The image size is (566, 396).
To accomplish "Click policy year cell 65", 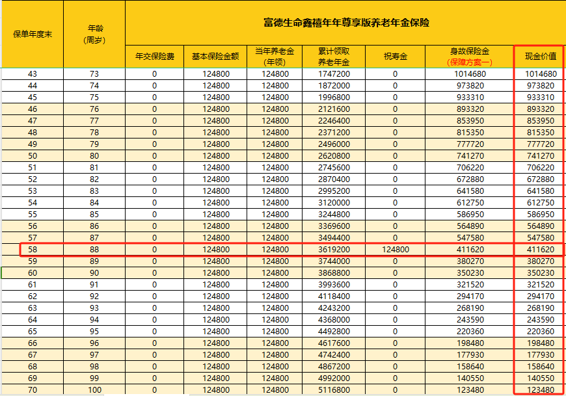I will pyautogui.click(x=33, y=332).
